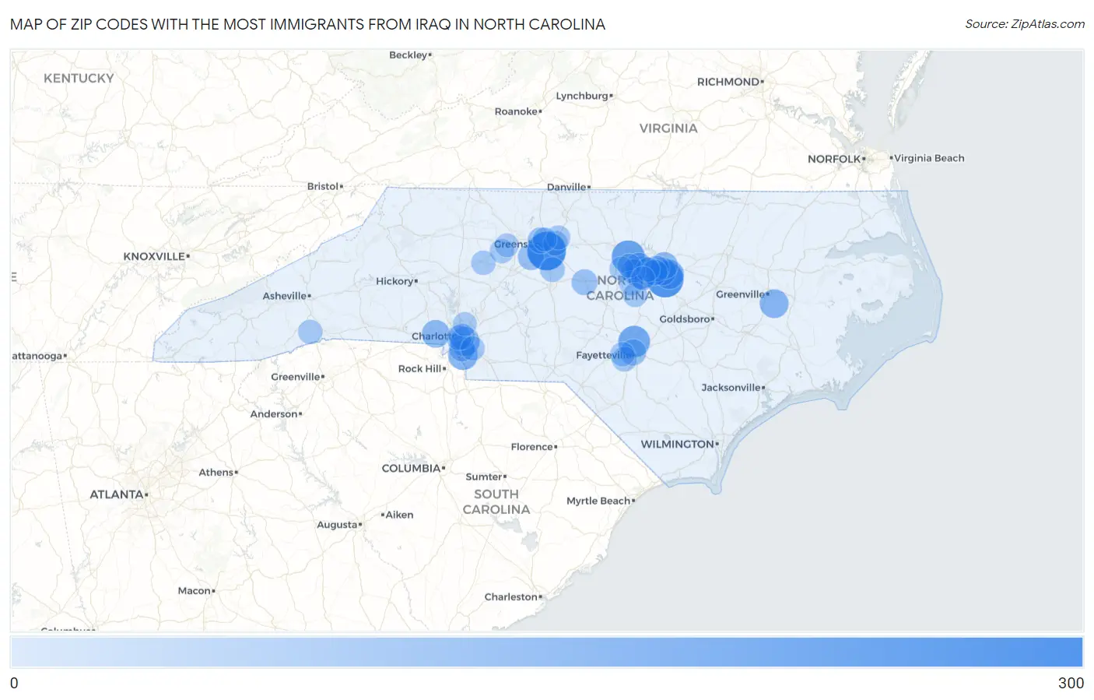
Task: Click the Florence city label
Action: 532,446
